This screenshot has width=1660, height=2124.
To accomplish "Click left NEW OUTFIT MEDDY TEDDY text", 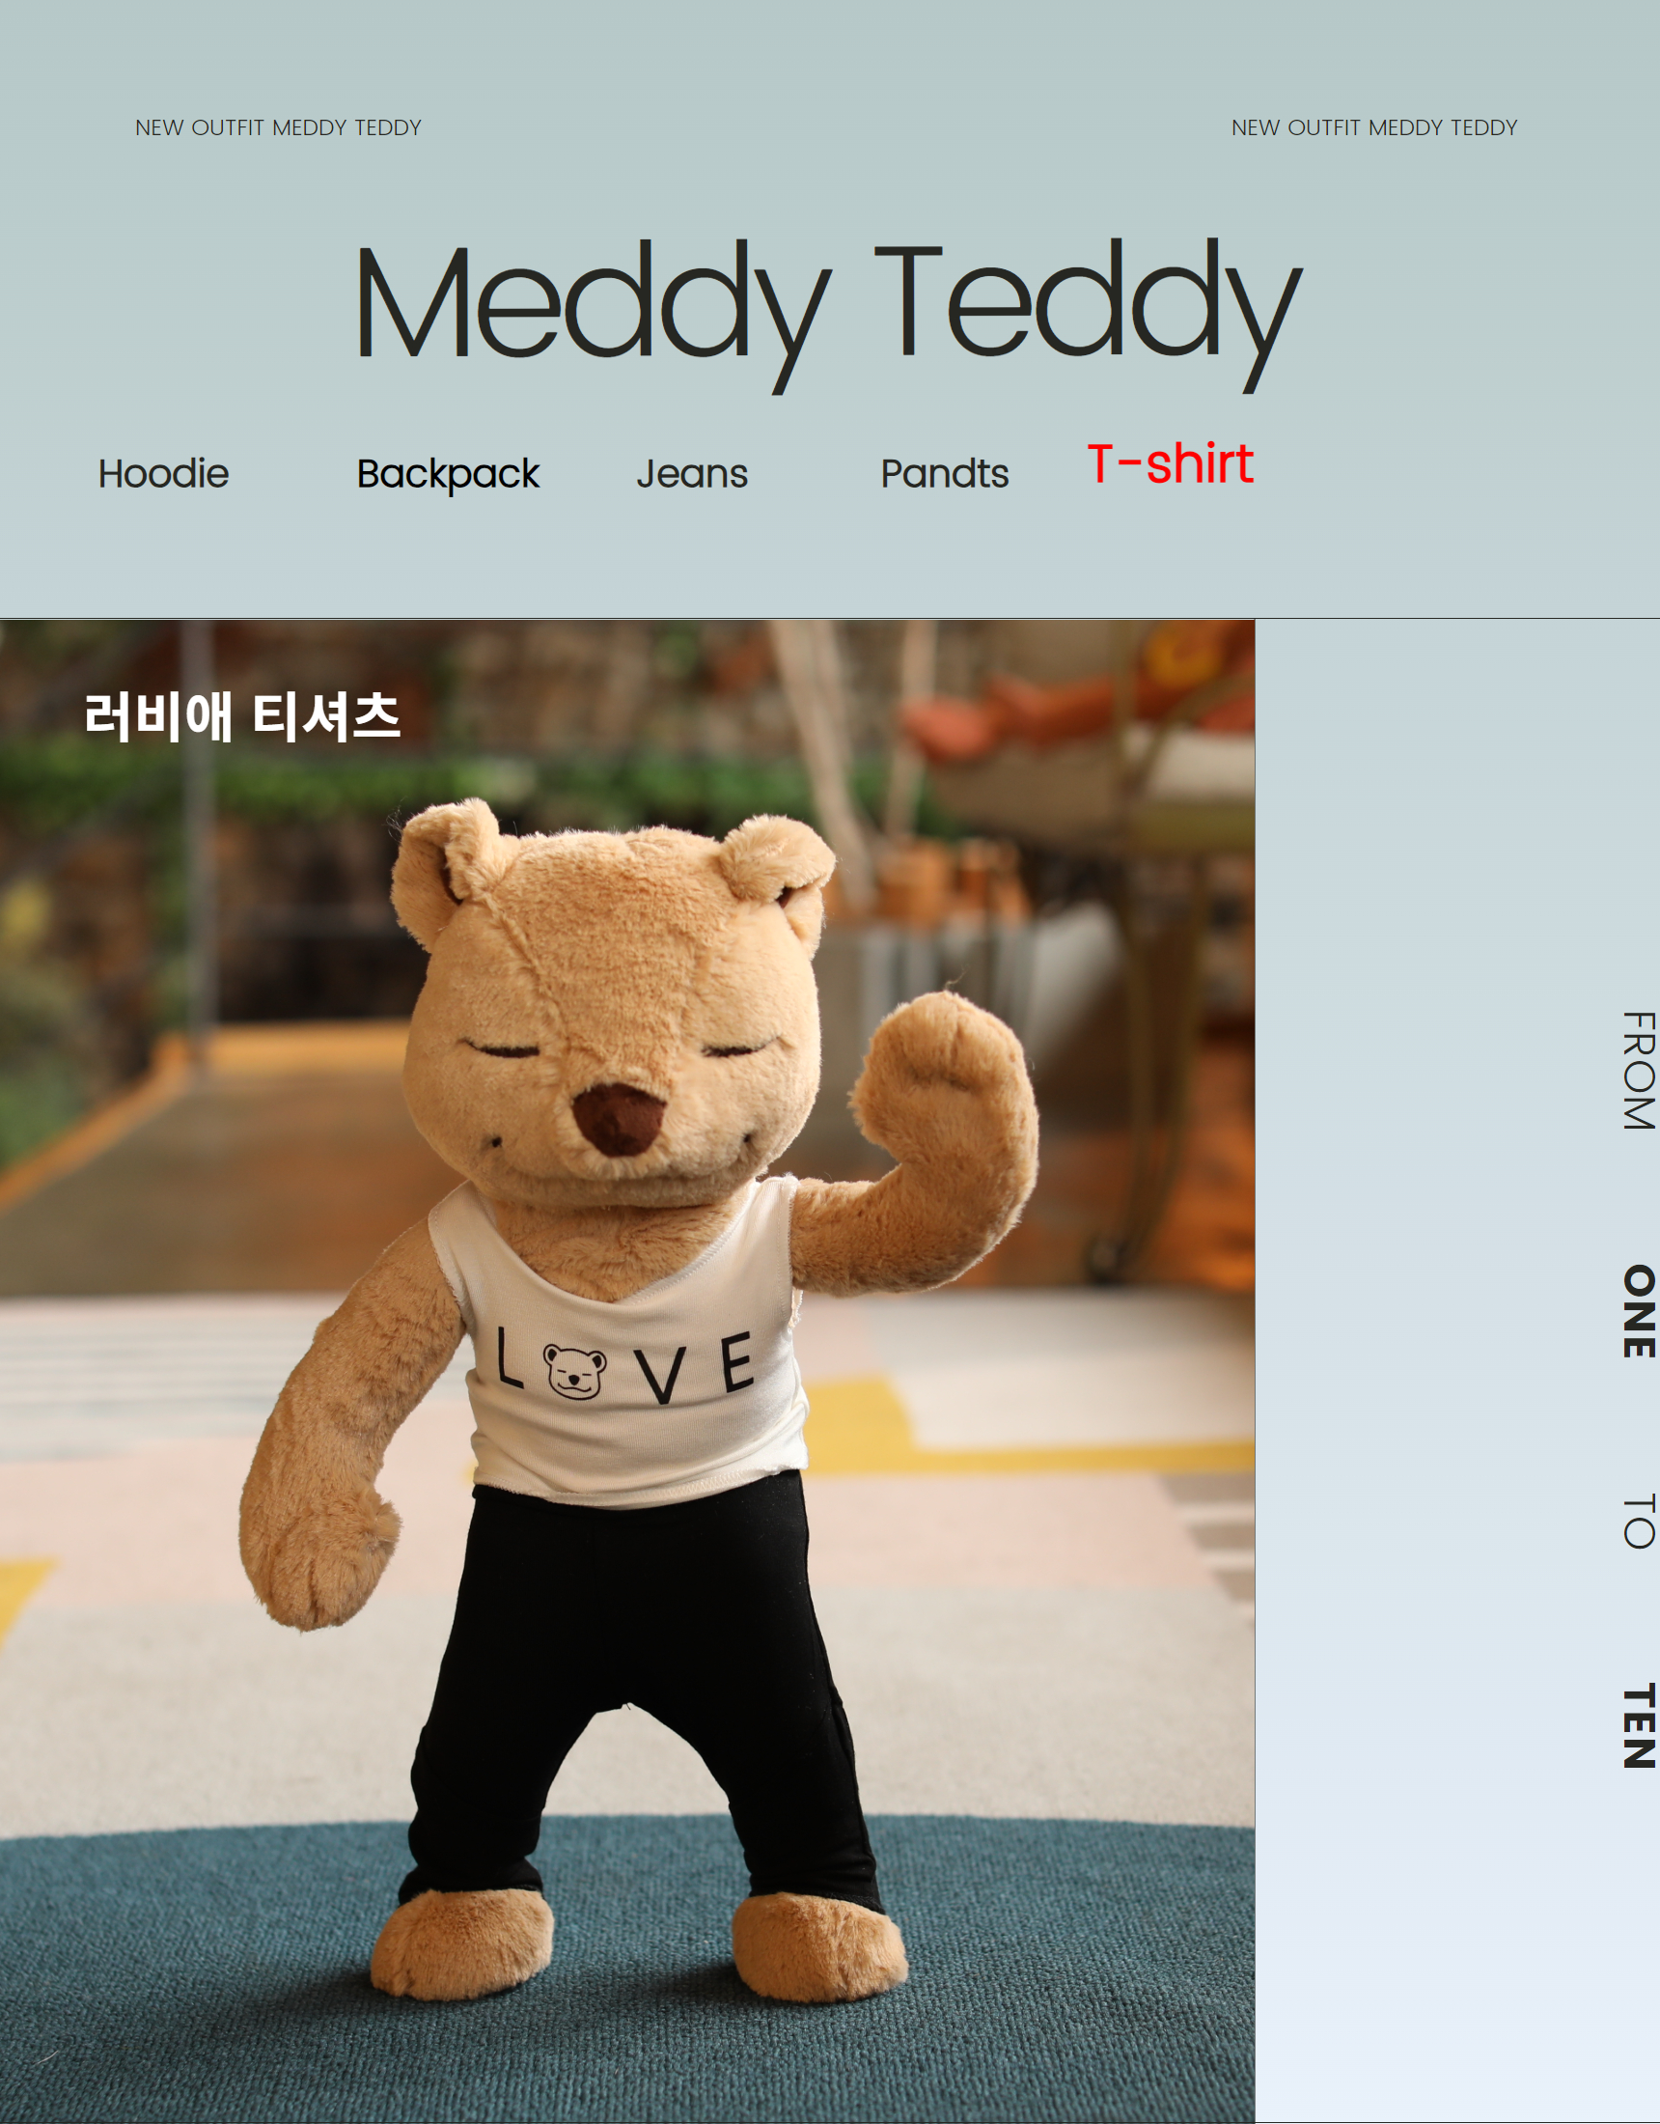I will 278,127.
